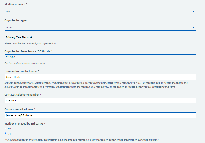This screenshot has width=205, height=143.
Task: Click the "Organisation type" field label
Action: tap(16, 20)
